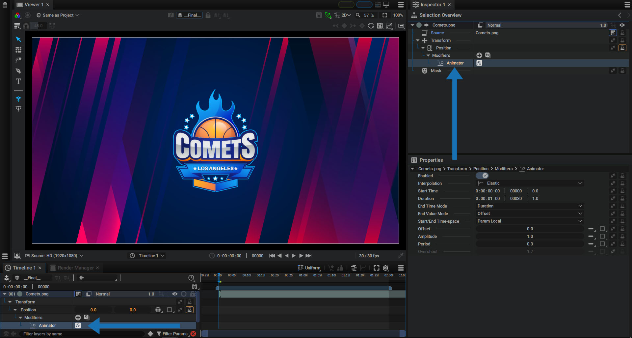Select the Text tool
This screenshot has height=338, width=632.
click(x=18, y=81)
